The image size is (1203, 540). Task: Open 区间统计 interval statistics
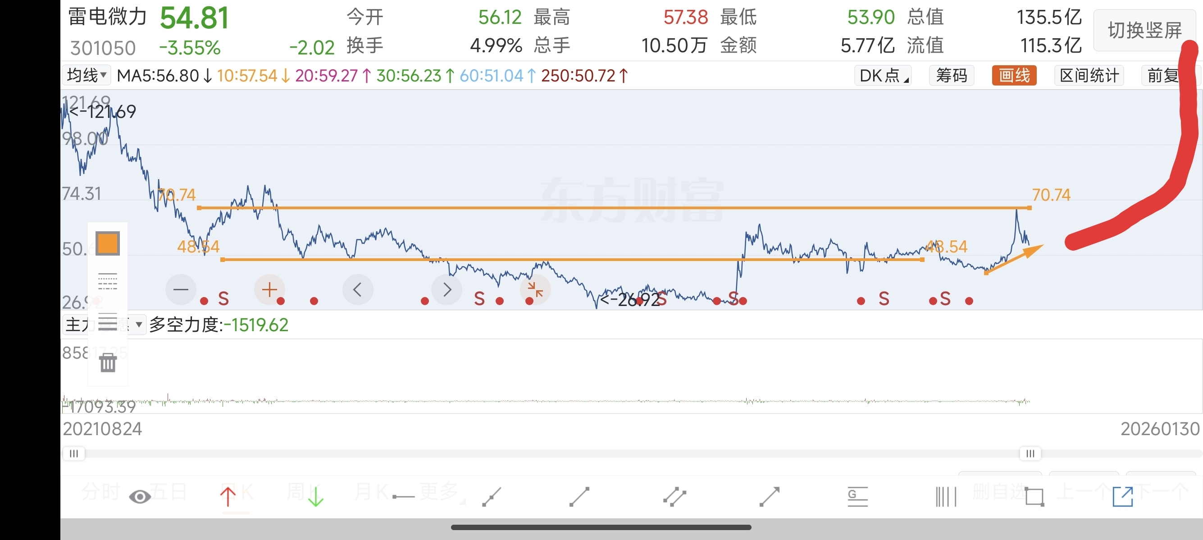click(1089, 76)
